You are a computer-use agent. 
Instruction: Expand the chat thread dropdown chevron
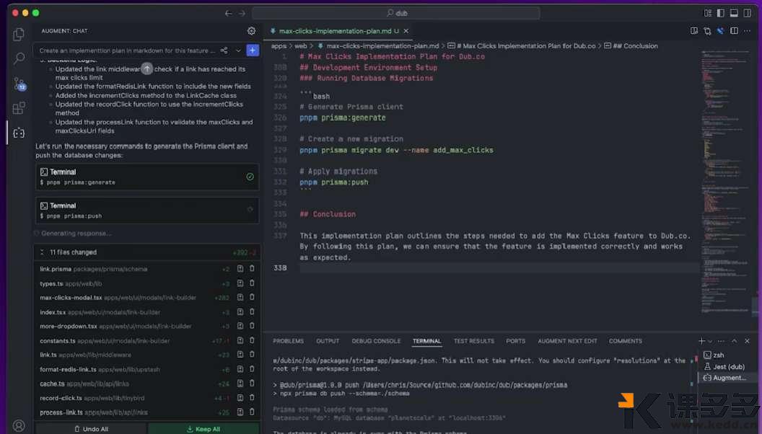tap(238, 50)
